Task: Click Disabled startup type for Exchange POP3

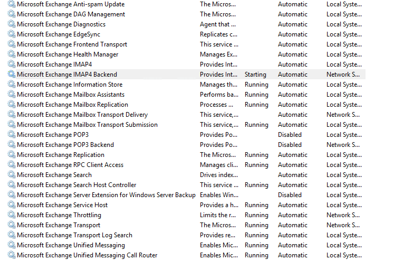Action: 290,135
